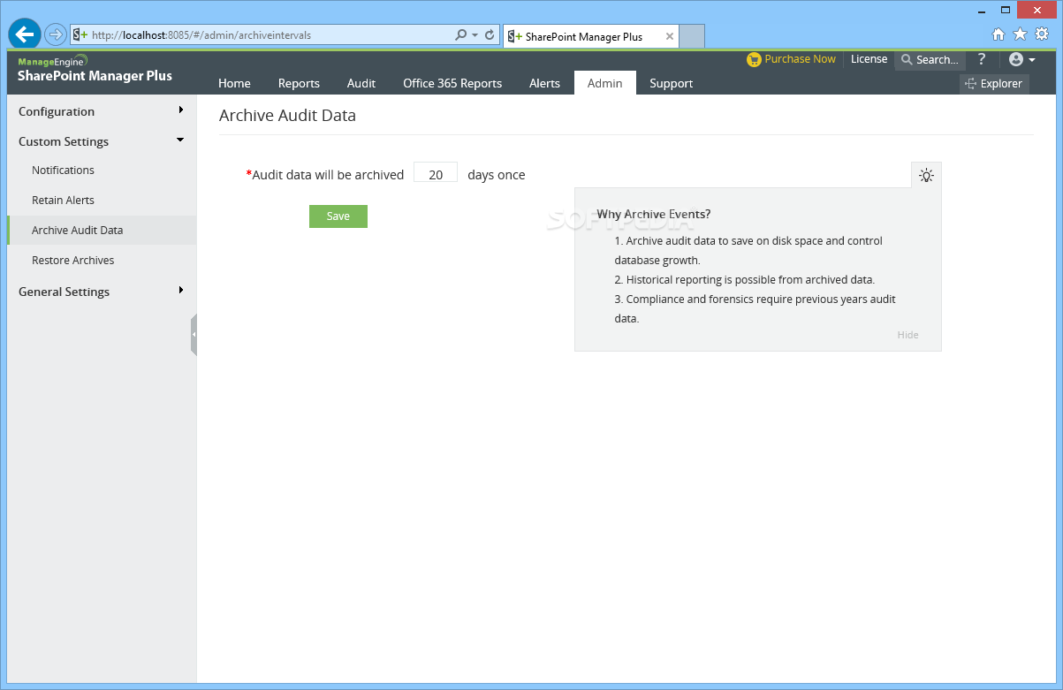The width and height of the screenshot is (1063, 690).
Task: Expand the Configuration section
Action: (x=102, y=111)
